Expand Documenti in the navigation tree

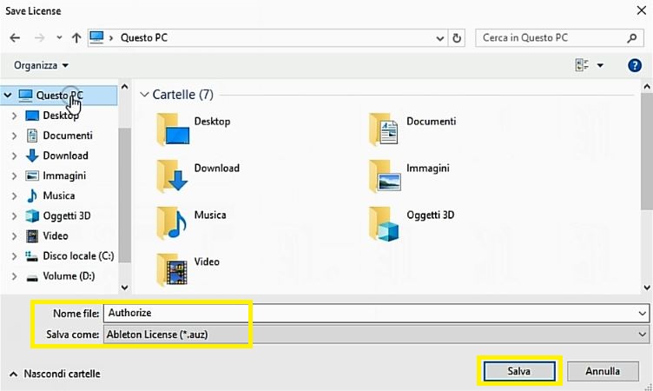click(14, 136)
